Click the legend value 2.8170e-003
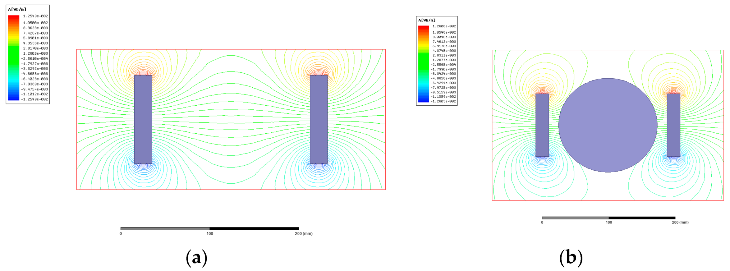Viewport: 730px width, 271px height. [35, 48]
